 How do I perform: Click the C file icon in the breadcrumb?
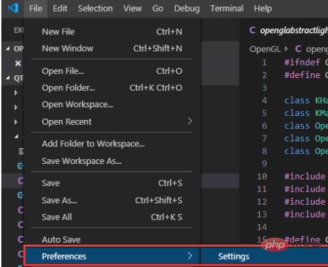pos(298,49)
